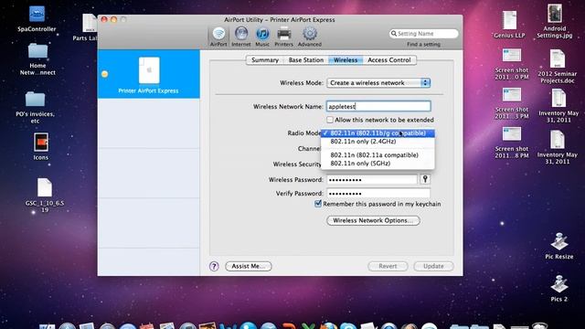Open the Music toolbar icon
585x329 pixels.
(262, 37)
